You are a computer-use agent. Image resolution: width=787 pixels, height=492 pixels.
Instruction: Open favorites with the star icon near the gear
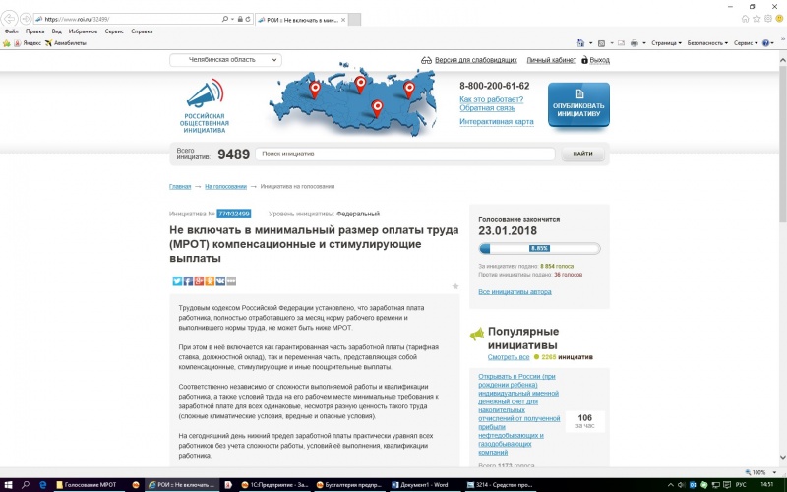pos(757,19)
